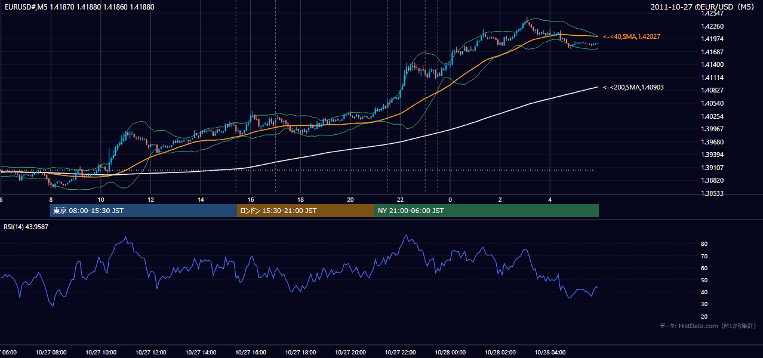Click RSI axis level 60

point(704,268)
